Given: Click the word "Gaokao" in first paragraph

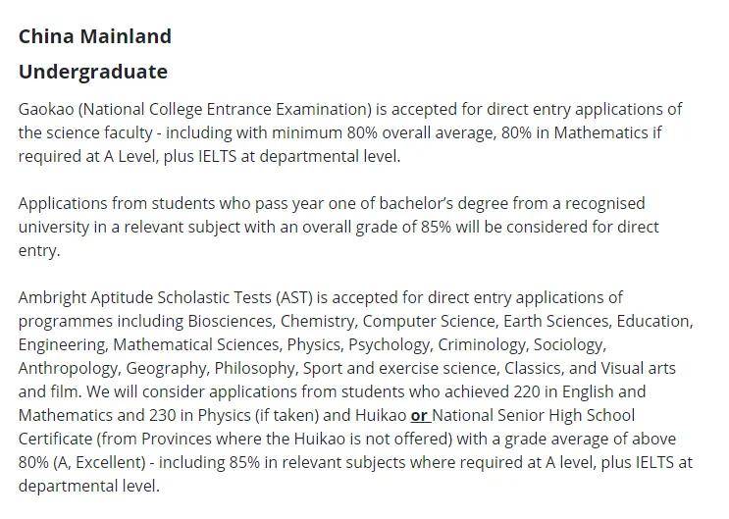Looking at the screenshot, I should click(x=46, y=109).
